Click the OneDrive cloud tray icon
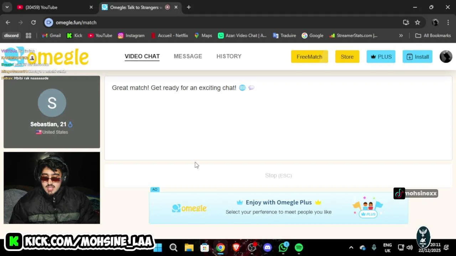The width and height of the screenshot is (456, 256). click(363, 247)
